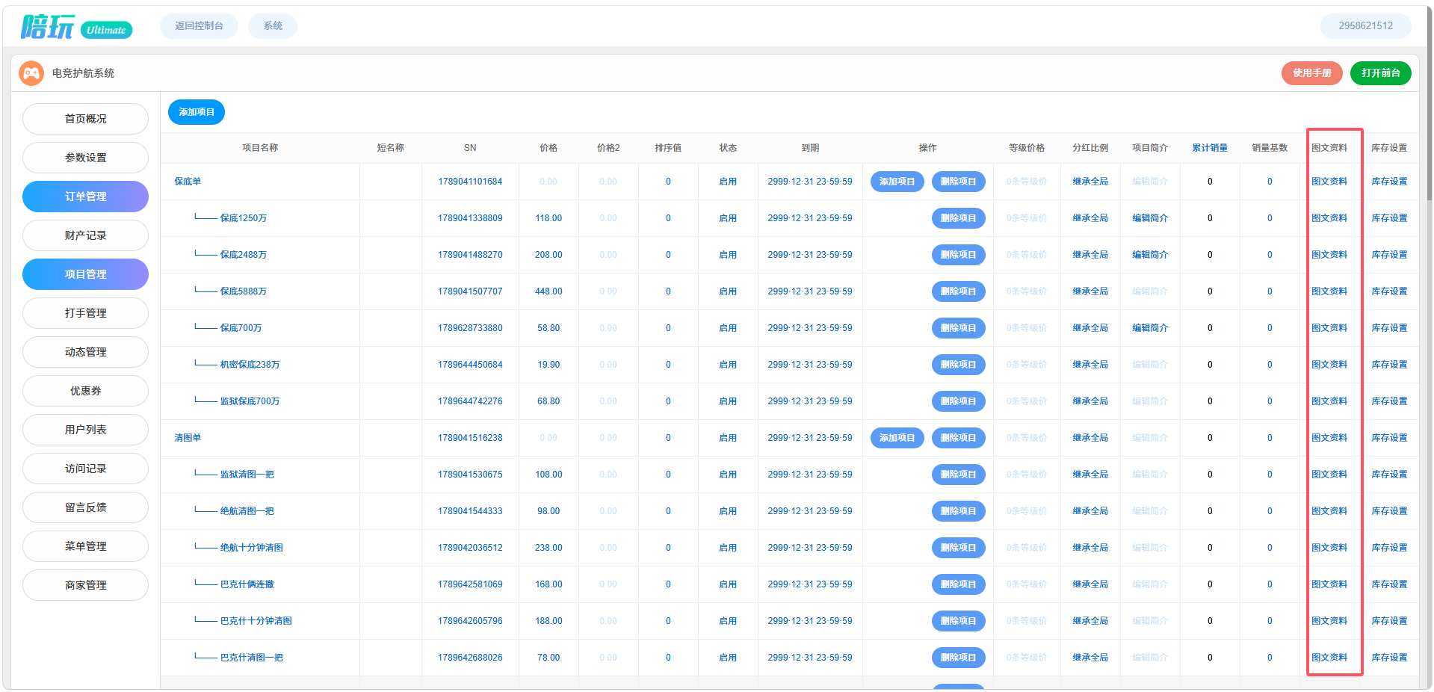Delete the 监狱清图一把 project
1434x692 pixels.
coord(958,475)
